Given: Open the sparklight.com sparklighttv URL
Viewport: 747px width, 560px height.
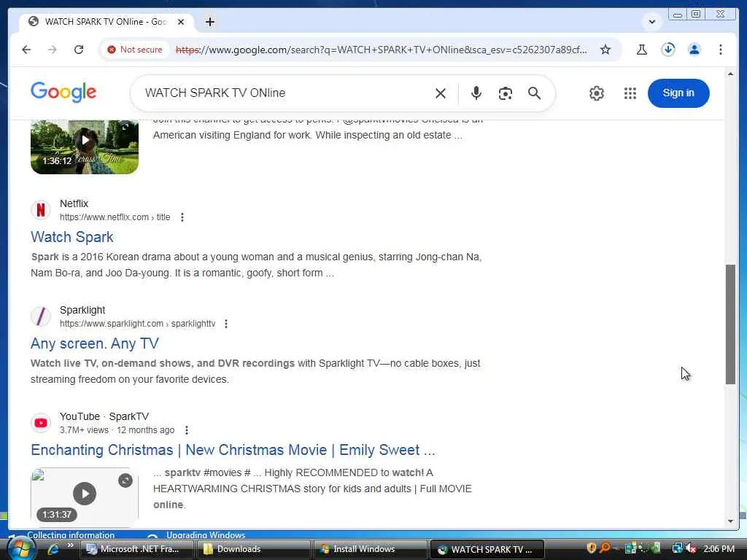Looking at the screenshot, I should point(137,324).
